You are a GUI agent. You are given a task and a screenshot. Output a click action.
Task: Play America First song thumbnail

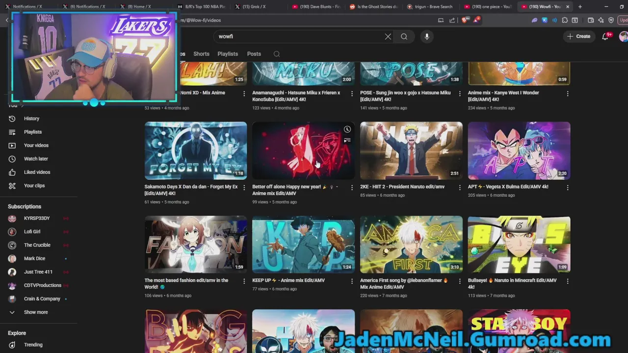(411, 244)
